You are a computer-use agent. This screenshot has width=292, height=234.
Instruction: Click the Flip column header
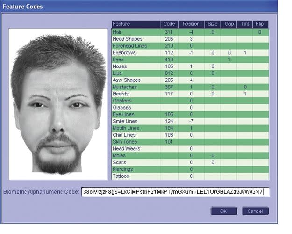pos(260,24)
